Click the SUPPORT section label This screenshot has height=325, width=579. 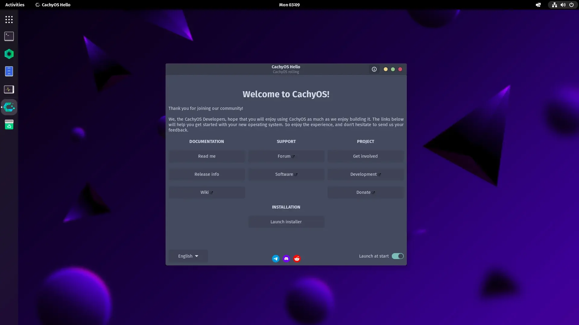[x=286, y=141]
